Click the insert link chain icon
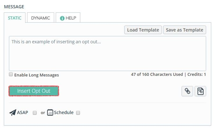The height and width of the screenshot is (130, 216). [x=188, y=91]
